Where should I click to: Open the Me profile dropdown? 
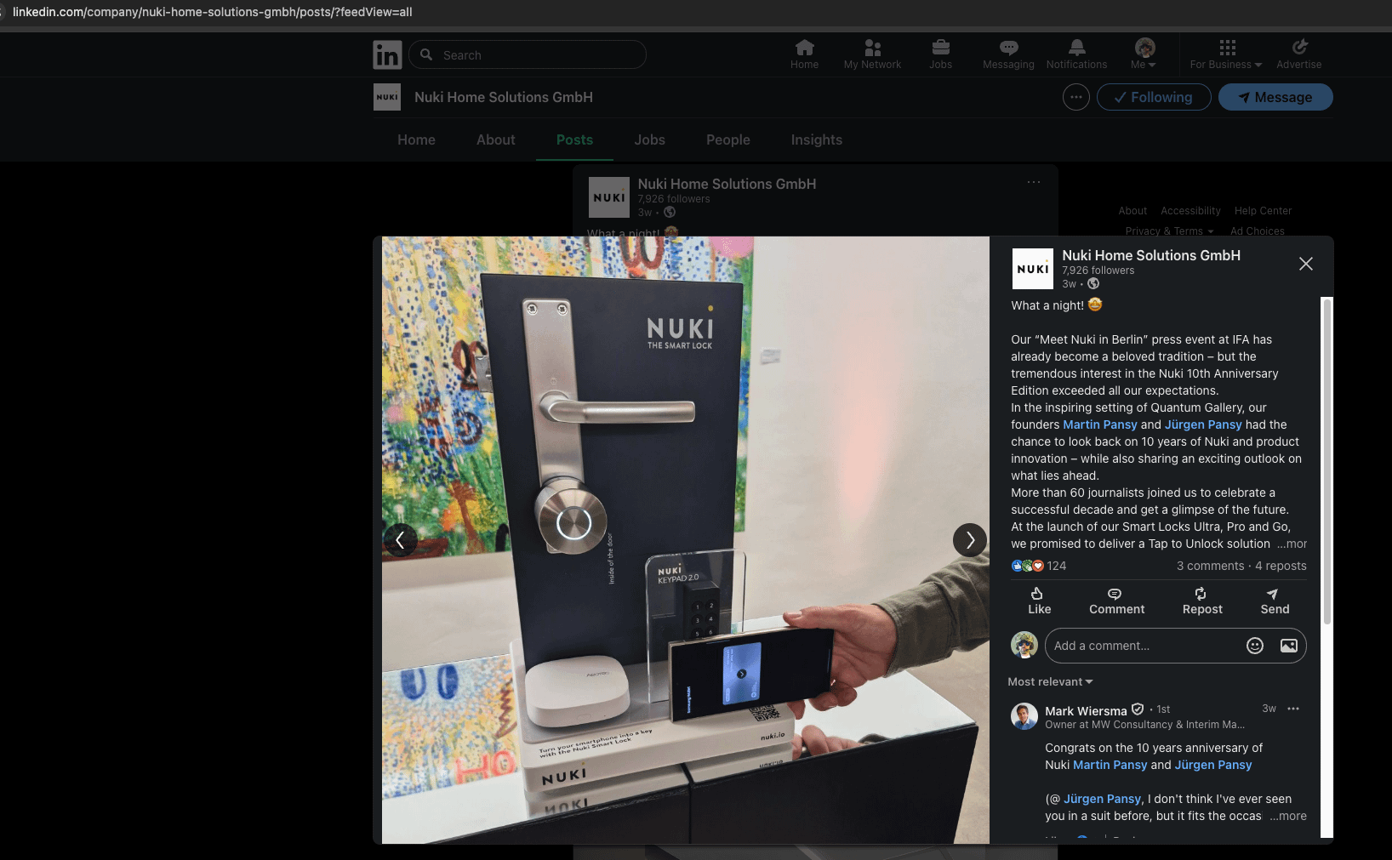(x=1144, y=54)
